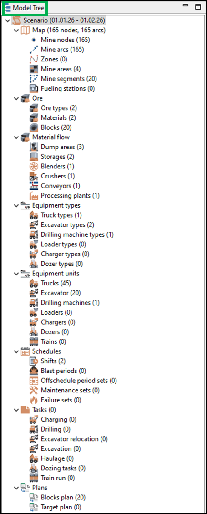This screenshot has height=514, width=207.
Task: Click the Trains icon
Action: coord(34,341)
